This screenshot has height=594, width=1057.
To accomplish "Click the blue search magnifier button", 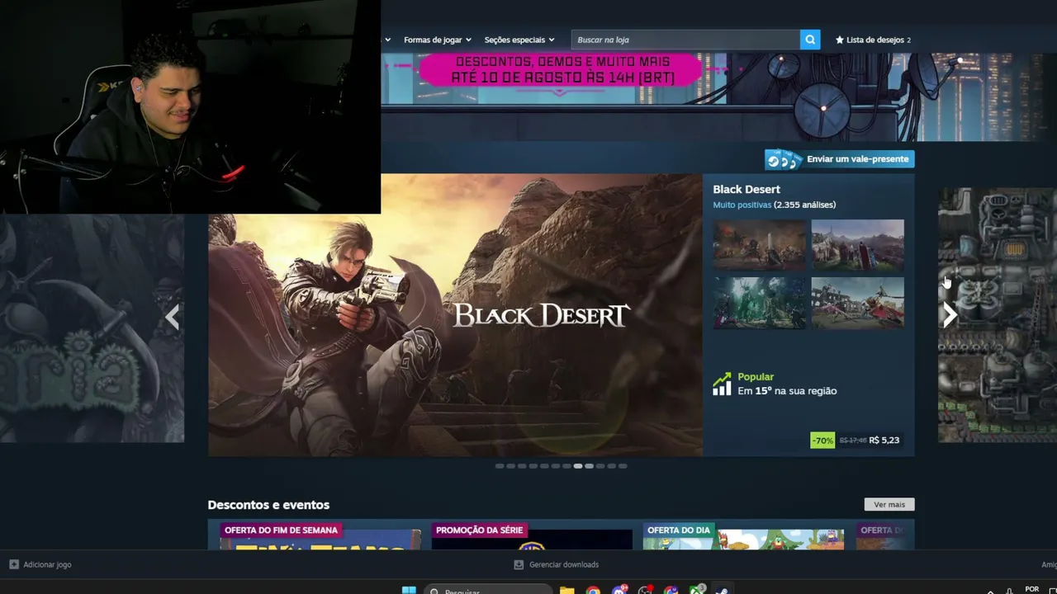I will pos(810,40).
